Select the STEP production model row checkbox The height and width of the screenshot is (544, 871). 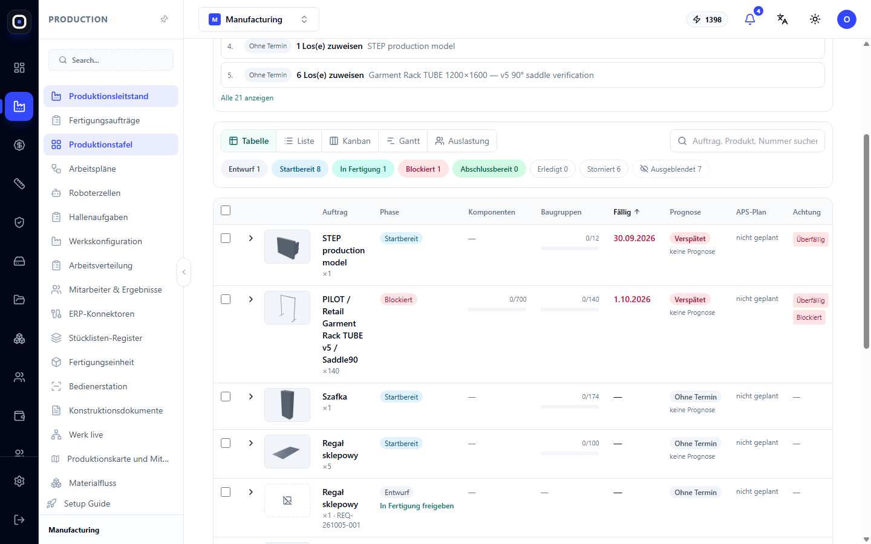coord(226,238)
